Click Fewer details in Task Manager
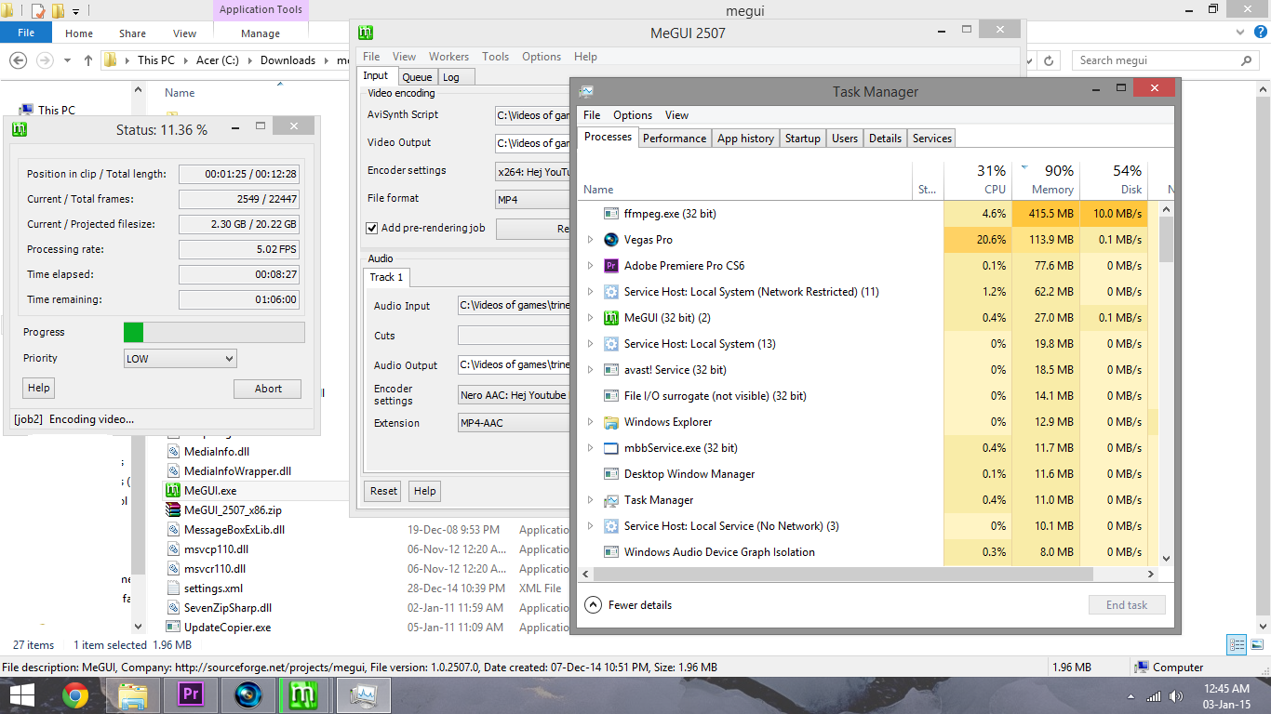 pos(628,605)
